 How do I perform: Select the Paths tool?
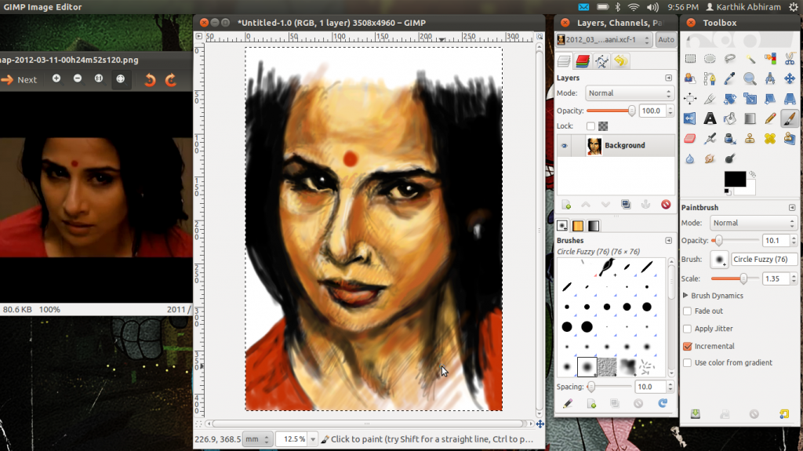(x=710, y=79)
